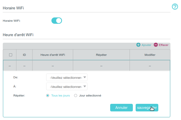
Task: Click the ID column header
Action: coord(24,55)
